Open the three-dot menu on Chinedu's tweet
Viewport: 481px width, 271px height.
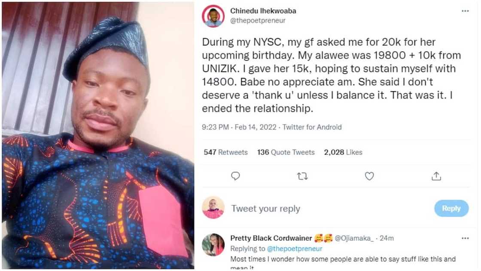(464, 11)
